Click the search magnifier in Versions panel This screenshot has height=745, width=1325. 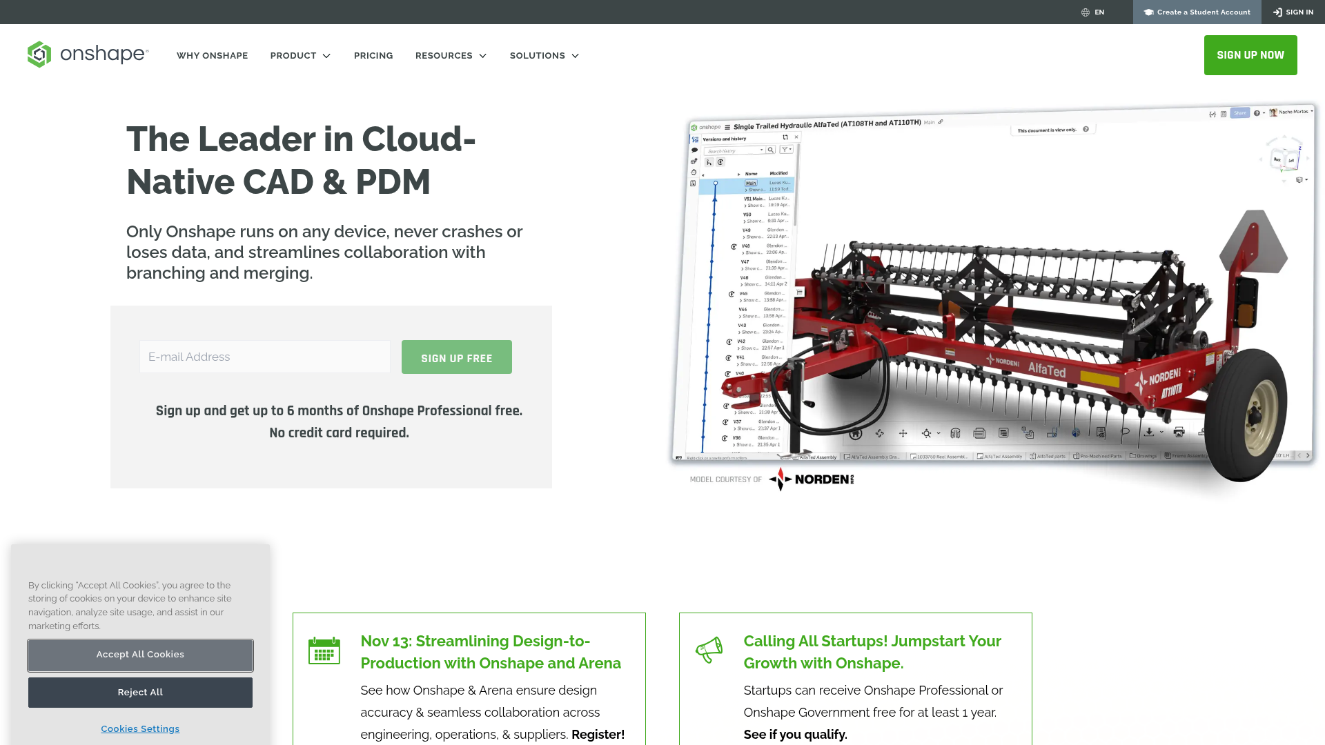coord(771,150)
